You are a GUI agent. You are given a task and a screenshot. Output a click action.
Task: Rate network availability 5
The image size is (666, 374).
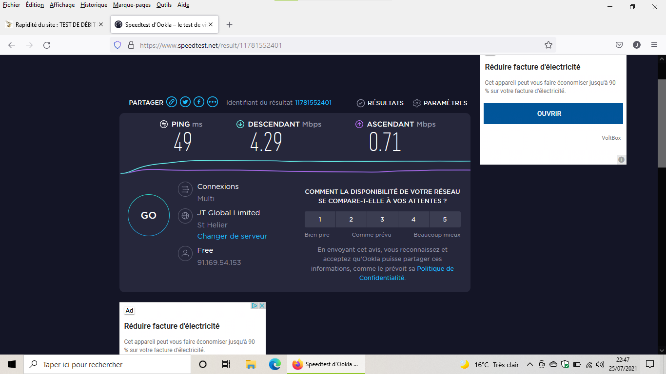click(445, 219)
